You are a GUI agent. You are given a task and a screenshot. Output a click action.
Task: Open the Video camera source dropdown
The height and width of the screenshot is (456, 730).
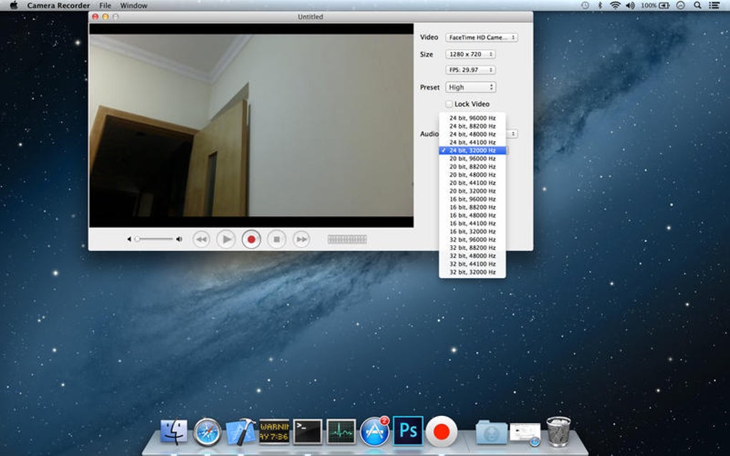click(481, 37)
